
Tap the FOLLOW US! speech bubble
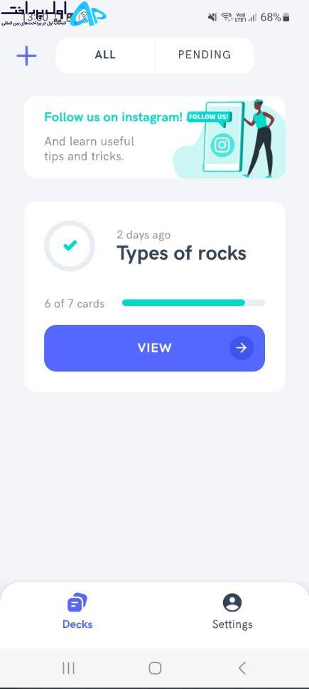tap(209, 118)
